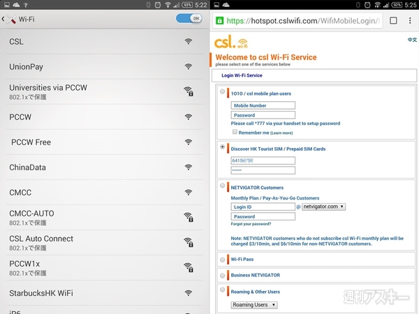Switch language with the 中文 link
Image resolution: width=419 pixels, height=314 pixels.
pos(412,40)
